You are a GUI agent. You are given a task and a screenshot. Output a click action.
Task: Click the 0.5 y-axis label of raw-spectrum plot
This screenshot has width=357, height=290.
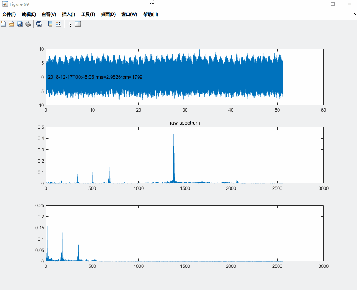[x=41, y=127]
